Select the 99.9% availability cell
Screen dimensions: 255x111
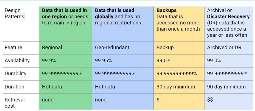pyautogui.click(x=65, y=61)
